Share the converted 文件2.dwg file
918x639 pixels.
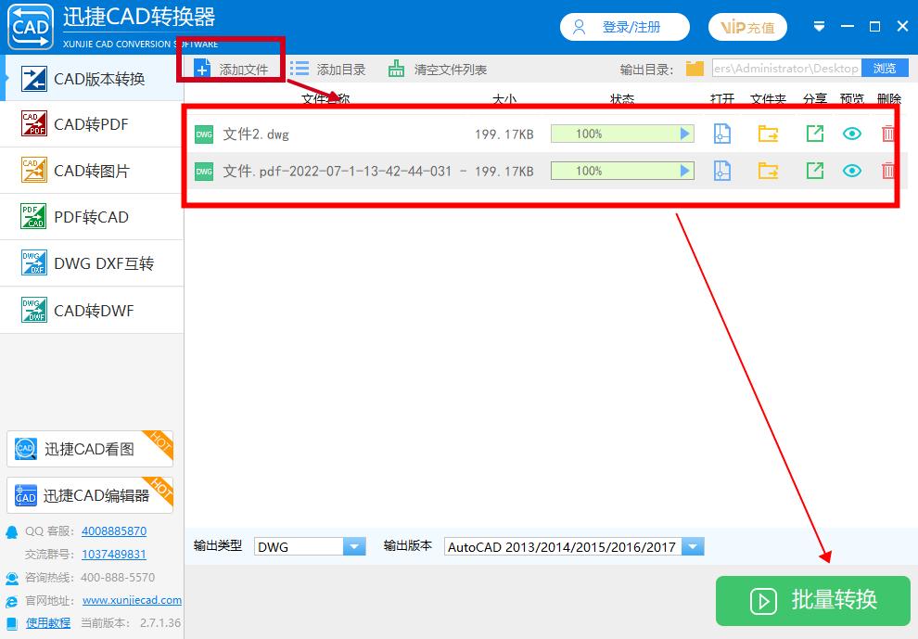click(x=814, y=134)
